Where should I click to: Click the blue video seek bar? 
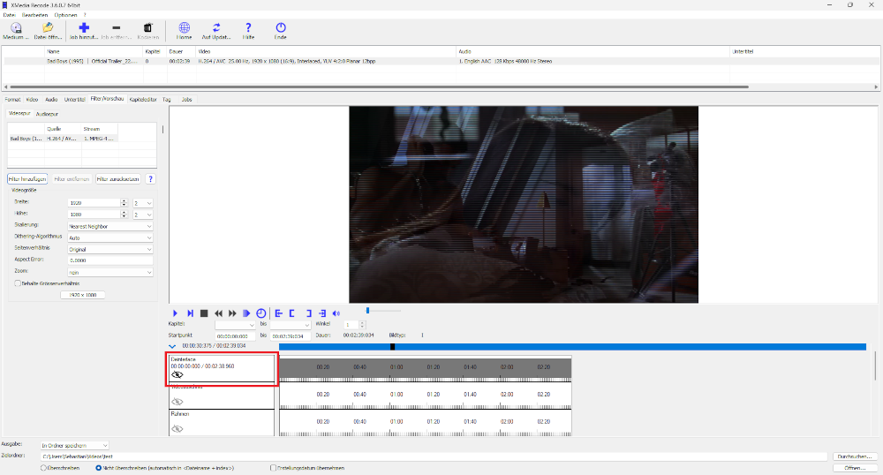573,347
